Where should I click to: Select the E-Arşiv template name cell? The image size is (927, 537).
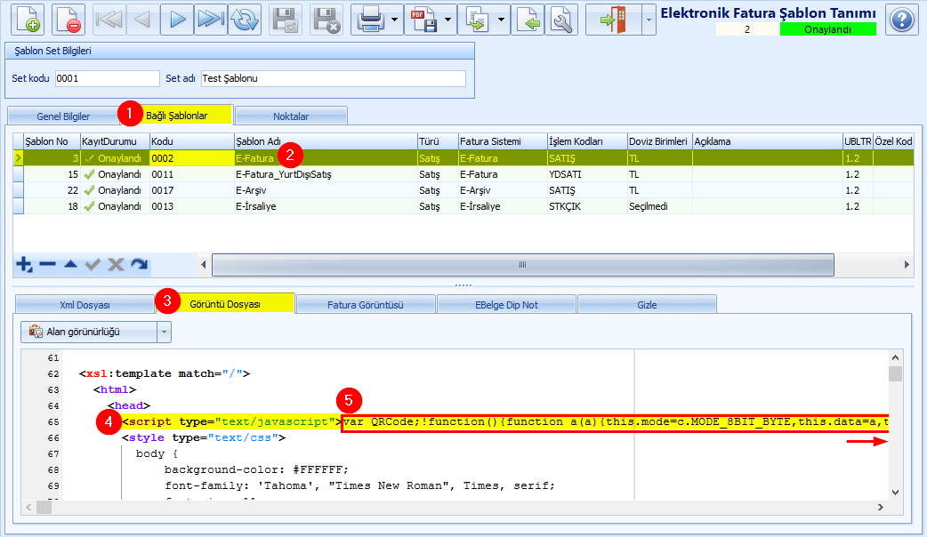click(x=326, y=190)
